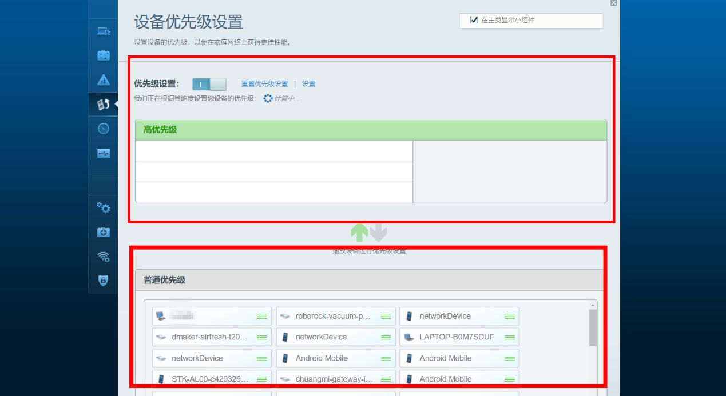Open Parental Controls warning-triangle icon
The image size is (726, 396).
(104, 79)
